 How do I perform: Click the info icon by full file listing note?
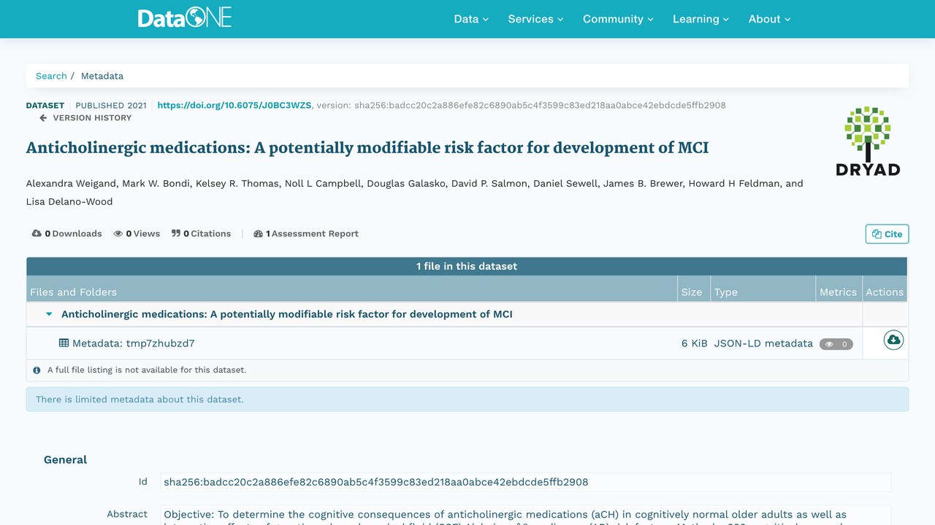point(37,370)
